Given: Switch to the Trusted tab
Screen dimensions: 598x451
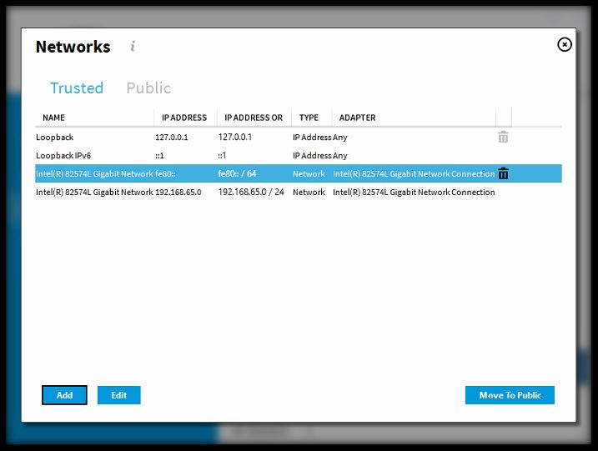Looking at the screenshot, I should tap(77, 88).
